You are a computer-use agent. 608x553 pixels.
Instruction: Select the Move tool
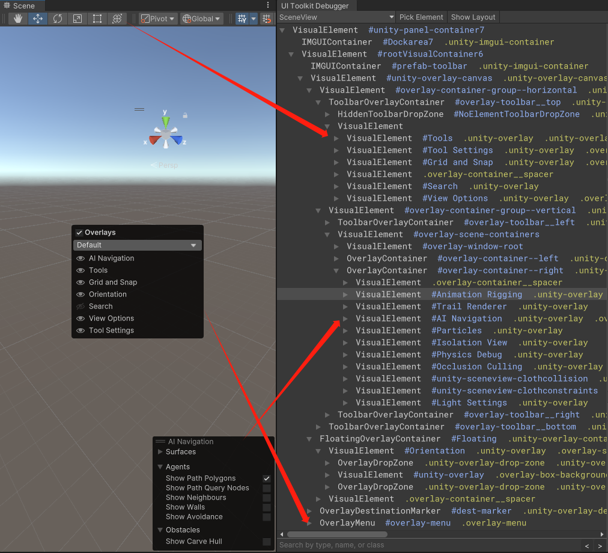click(x=38, y=19)
